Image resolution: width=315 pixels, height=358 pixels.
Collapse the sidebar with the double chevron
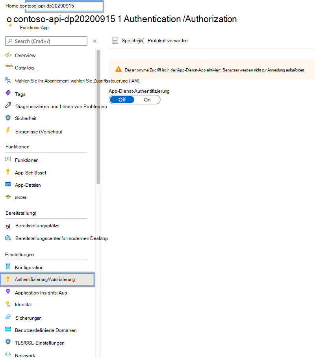[x=94, y=41]
